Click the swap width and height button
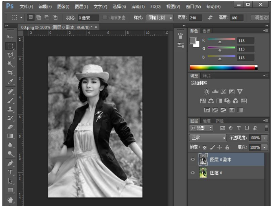This screenshot has height=206, width=276. [x=210, y=18]
